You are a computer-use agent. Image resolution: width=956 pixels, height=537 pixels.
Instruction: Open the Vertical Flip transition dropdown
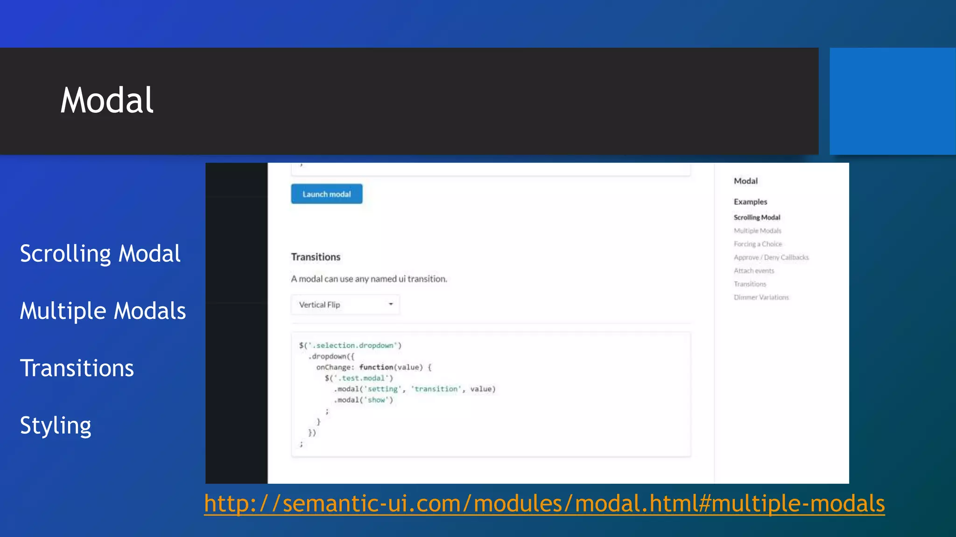[345, 304]
